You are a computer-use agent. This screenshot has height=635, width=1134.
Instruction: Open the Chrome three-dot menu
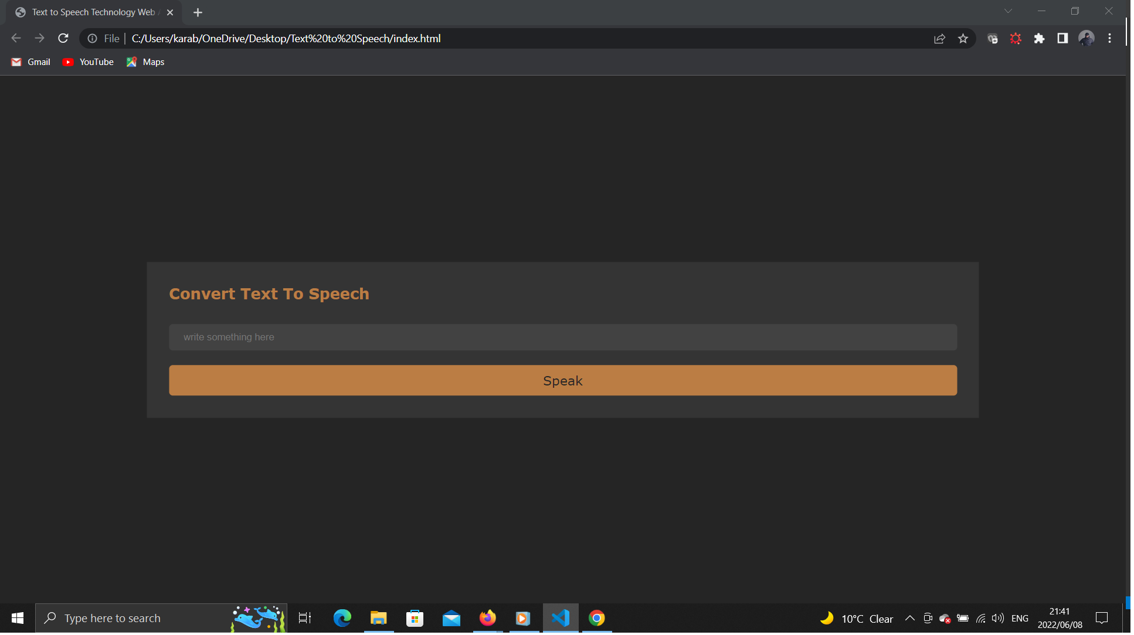[1109, 38]
